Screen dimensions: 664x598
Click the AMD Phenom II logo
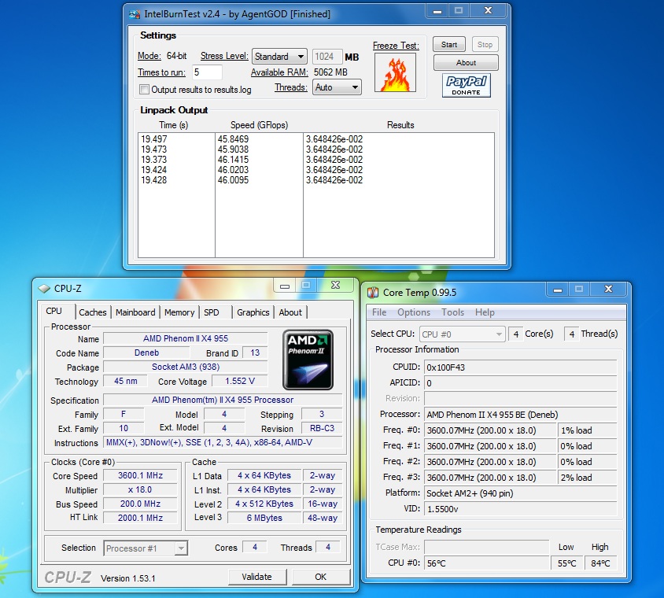pos(308,360)
